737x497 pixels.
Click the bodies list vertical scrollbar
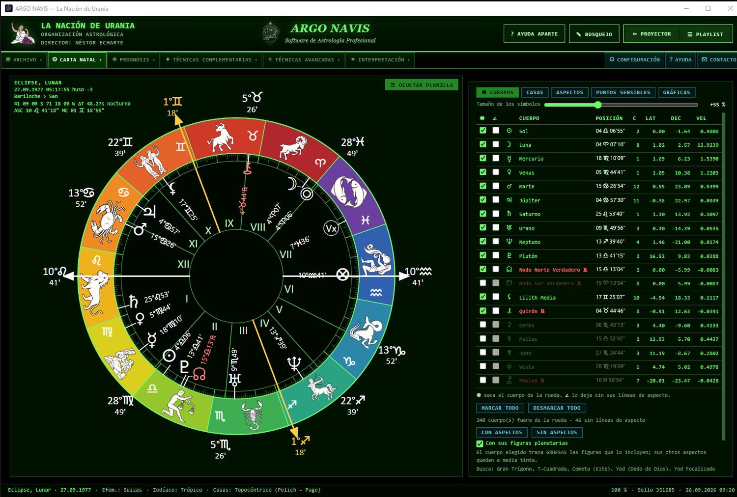tap(723, 276)
